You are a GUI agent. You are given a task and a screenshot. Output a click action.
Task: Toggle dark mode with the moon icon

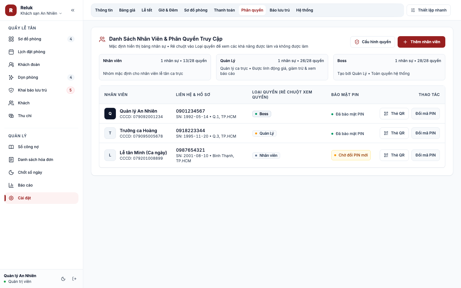(63, 279)
